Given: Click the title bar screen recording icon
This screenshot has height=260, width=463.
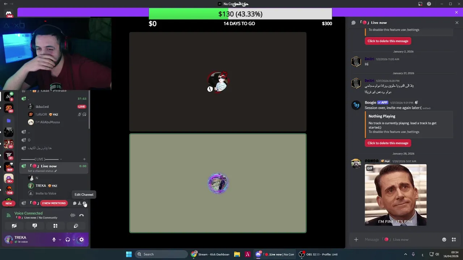Looking at the screenshot, I should [420, 4].
